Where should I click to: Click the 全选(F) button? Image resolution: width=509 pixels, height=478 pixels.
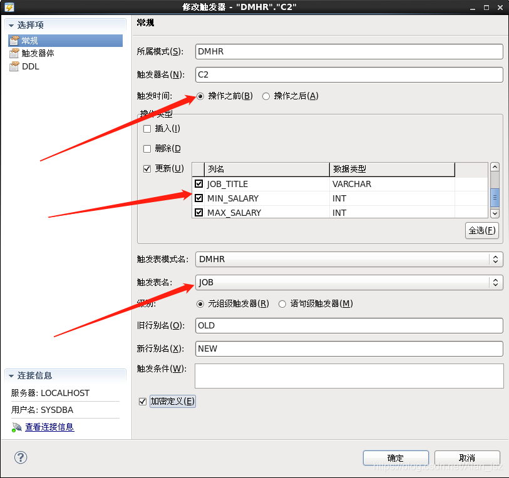coord(482,230)
